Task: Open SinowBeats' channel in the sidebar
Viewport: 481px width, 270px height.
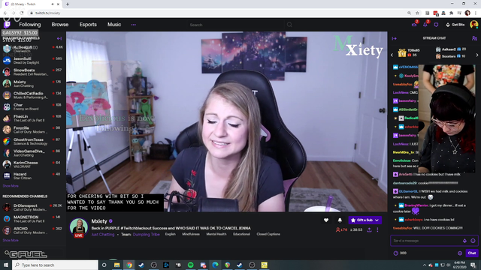Action: (33, 72)
